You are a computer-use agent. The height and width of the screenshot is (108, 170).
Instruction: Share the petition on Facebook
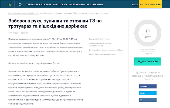point(148,86)
